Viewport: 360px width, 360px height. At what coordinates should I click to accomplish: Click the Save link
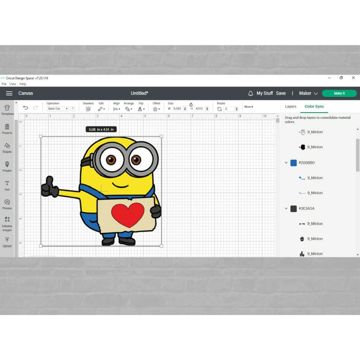(x=281, y=93)
